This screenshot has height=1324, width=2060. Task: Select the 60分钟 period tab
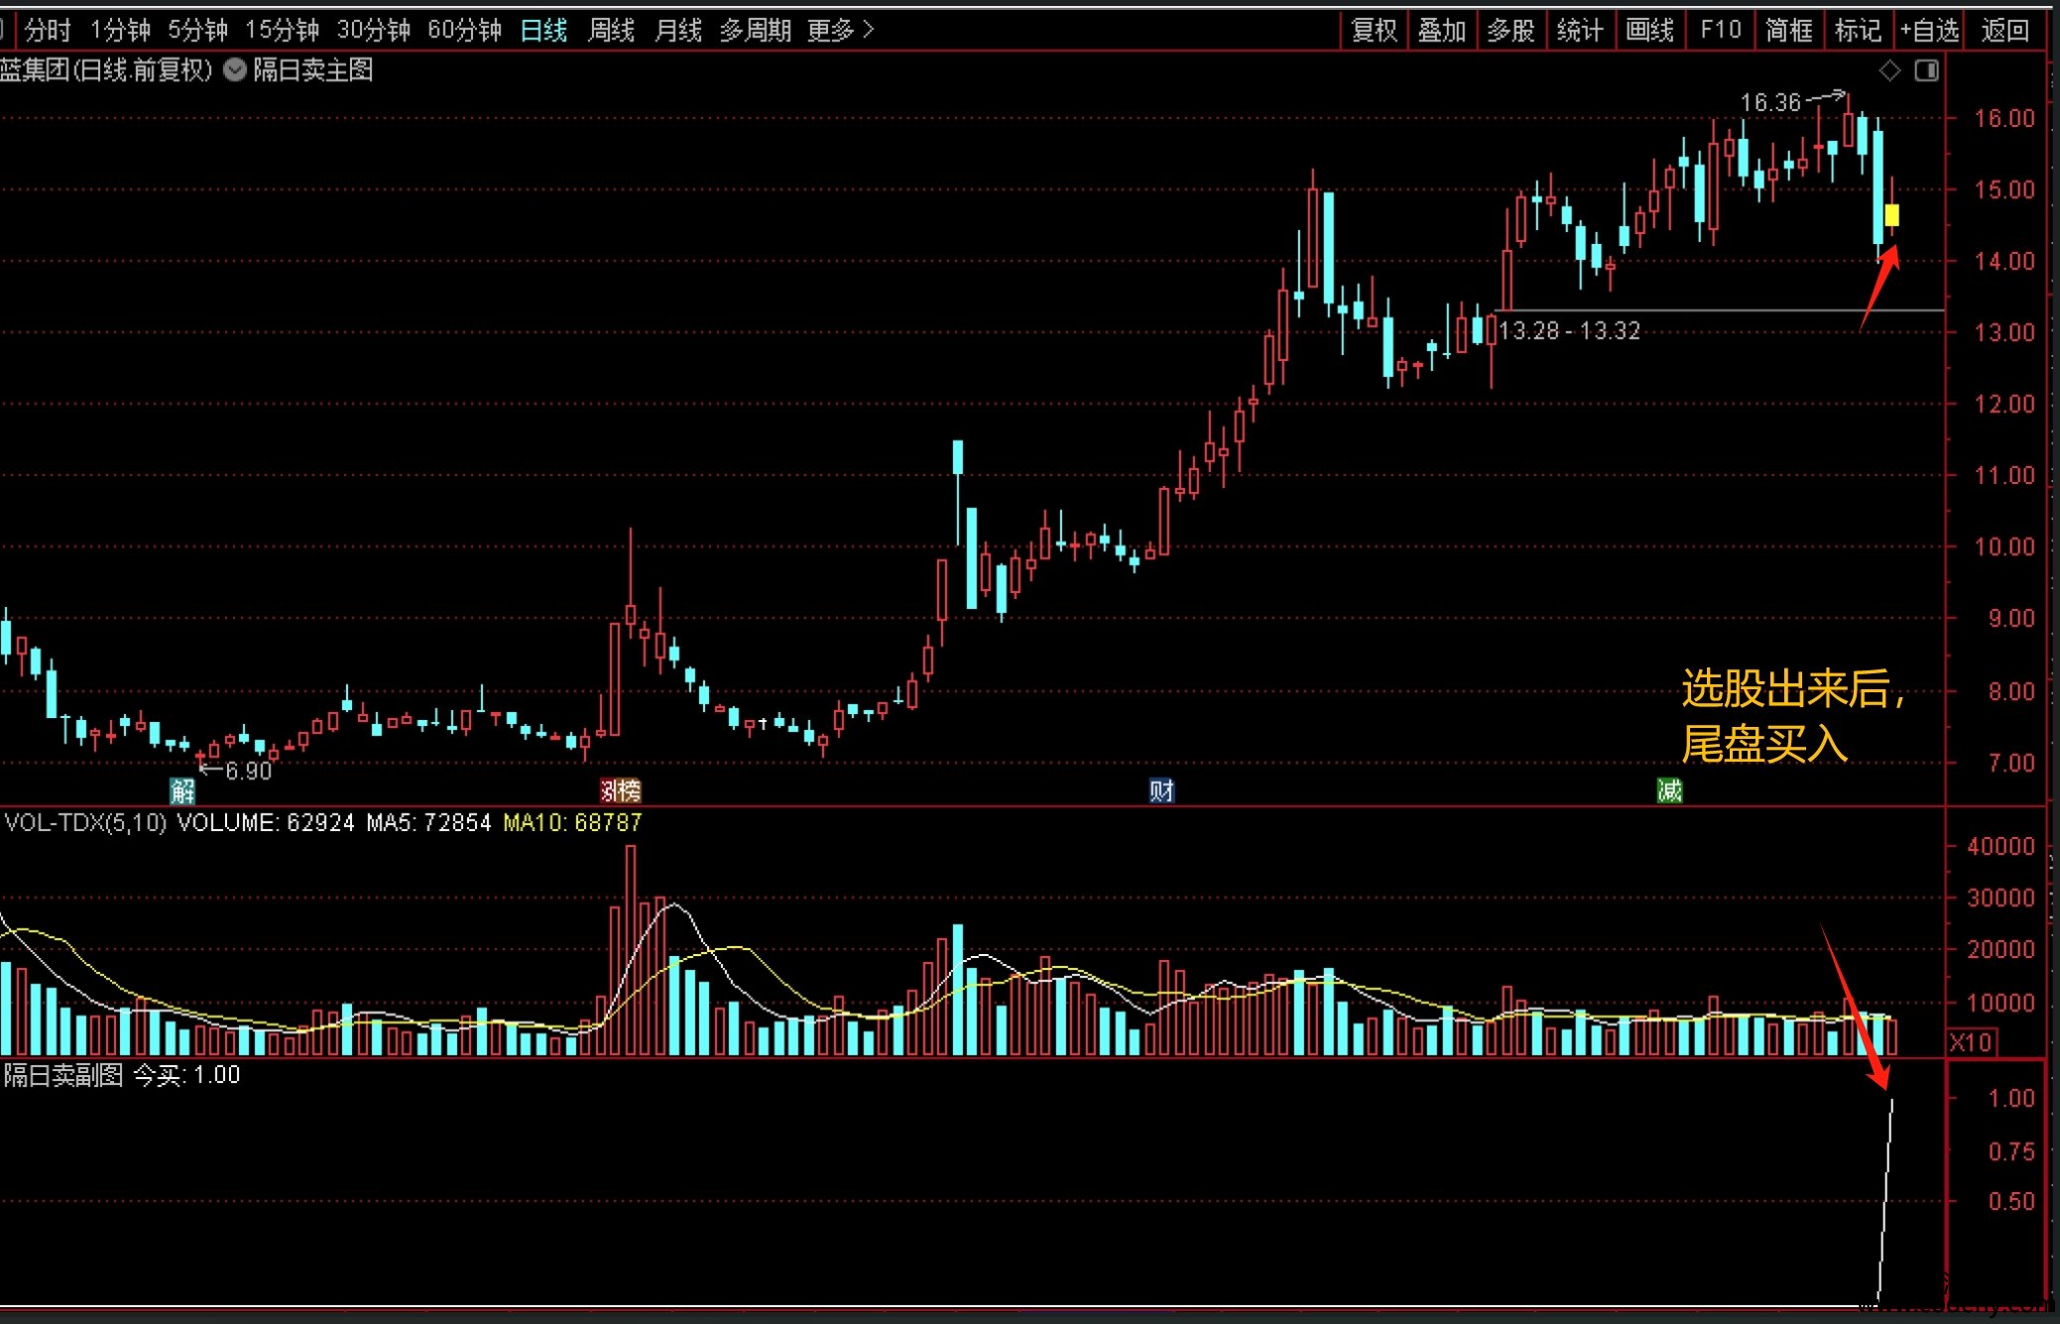point(464,31)
